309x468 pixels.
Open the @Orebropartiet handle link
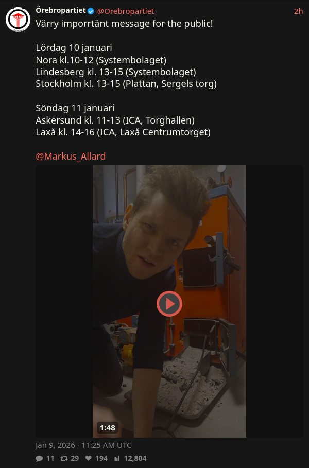[x=126, y=11]
